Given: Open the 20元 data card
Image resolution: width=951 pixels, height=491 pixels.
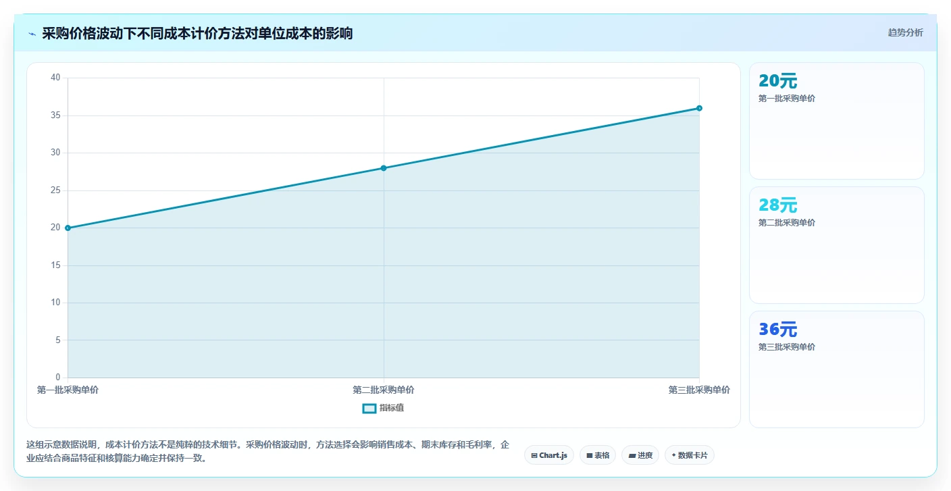Looking at the screenshot, I should (x=837, y=121).
